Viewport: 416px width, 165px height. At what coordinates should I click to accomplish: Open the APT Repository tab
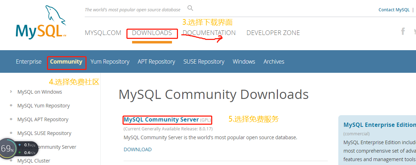[x=156, y=61]
